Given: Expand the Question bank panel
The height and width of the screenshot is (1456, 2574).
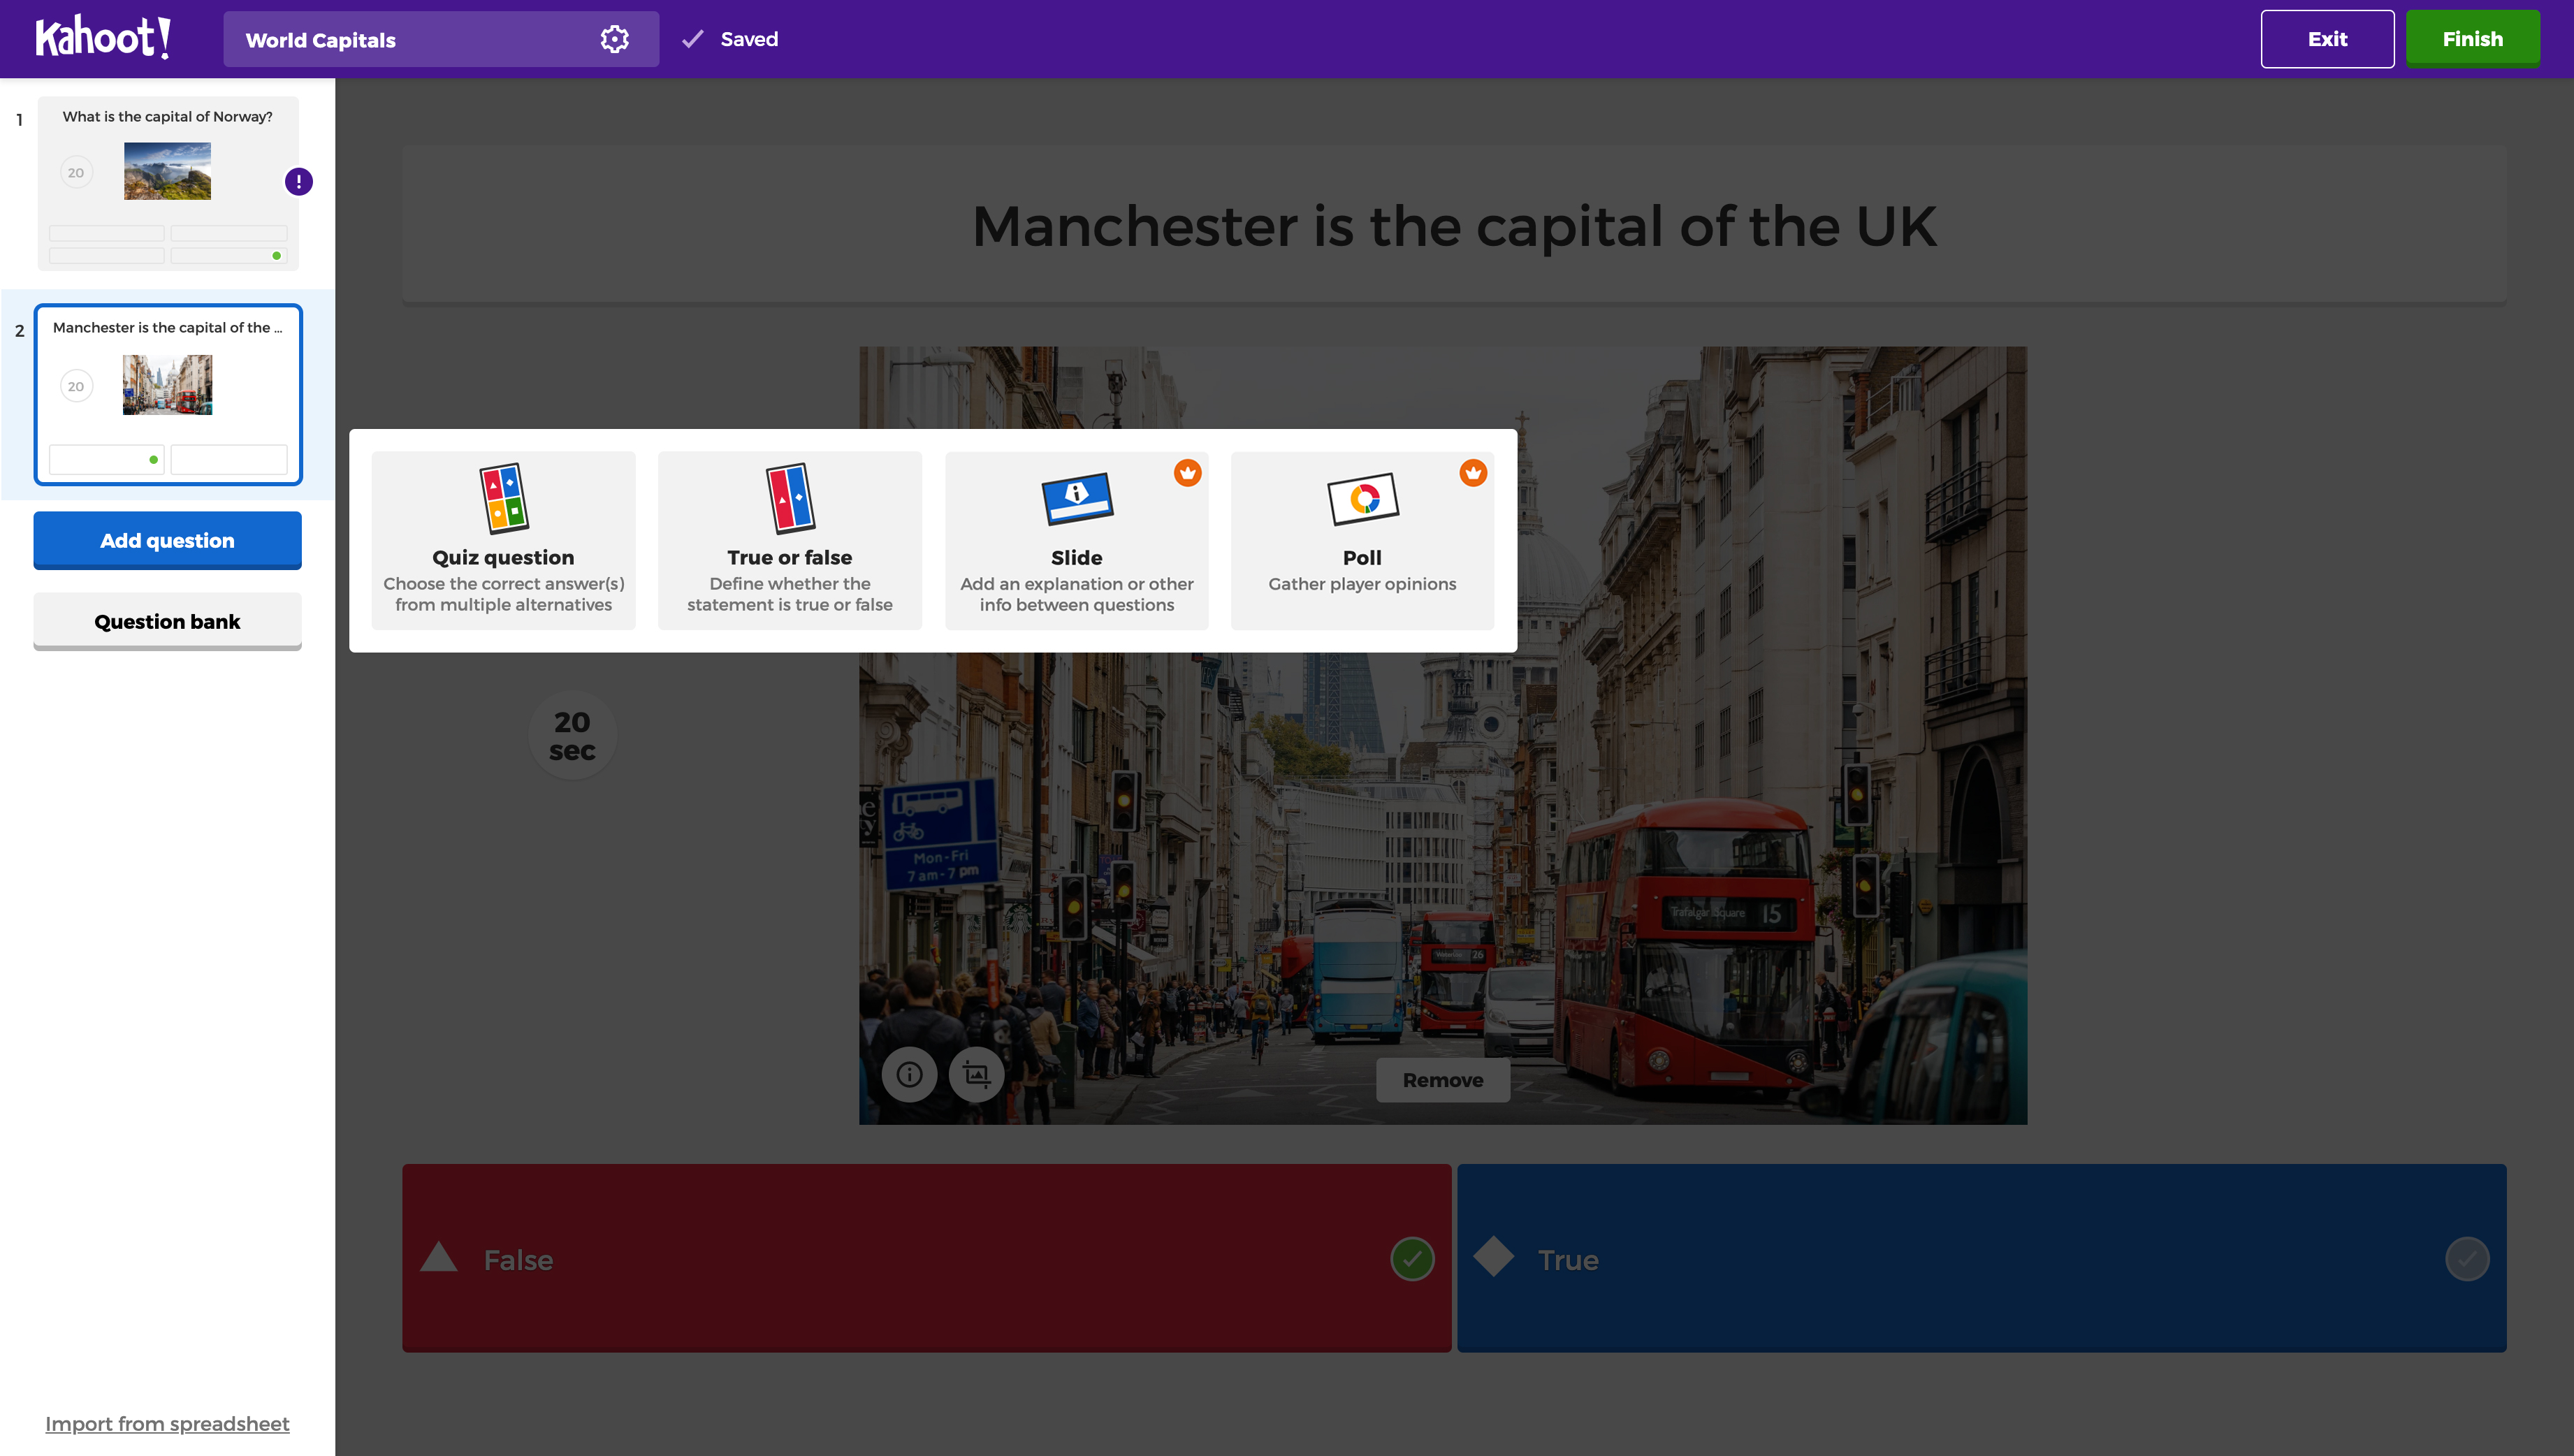Looking at the screenshot, I should [x=166, y=620].
